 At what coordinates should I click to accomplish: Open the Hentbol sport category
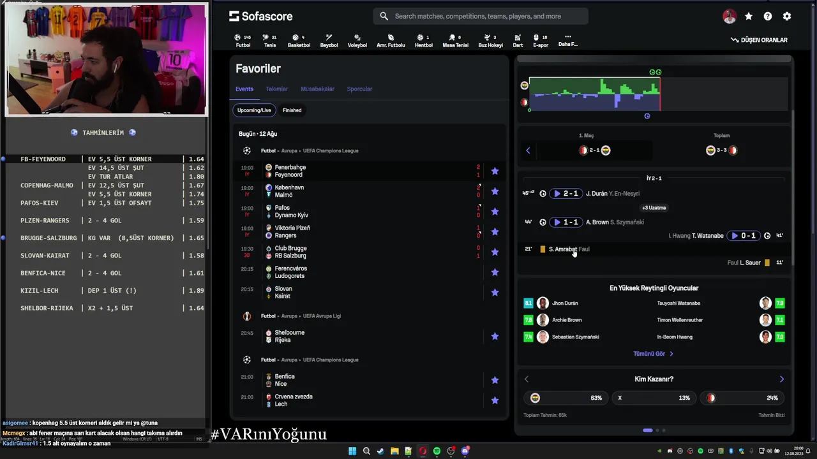point(424,41)
